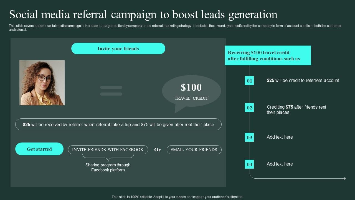
Task: Select Invite Friends With Facebook button
Action: [x=108, y=150]
